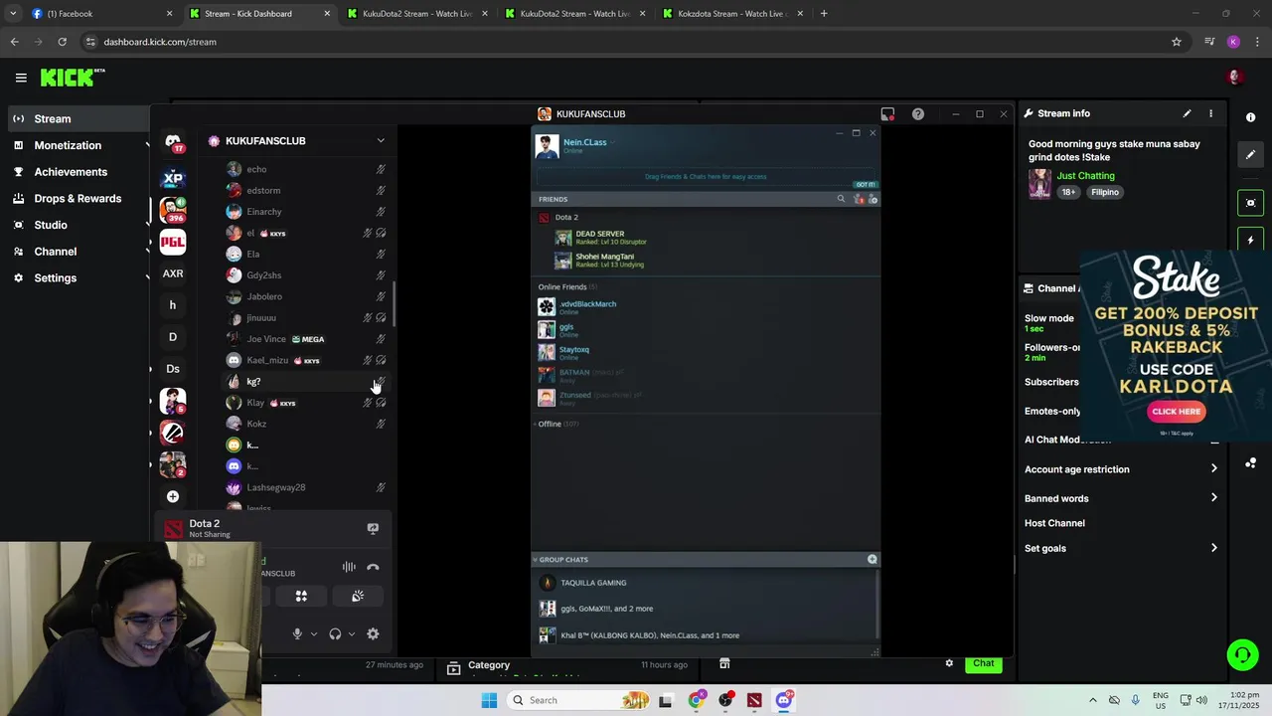Click the Discord member list scrollbar

(x=395, y=302)
